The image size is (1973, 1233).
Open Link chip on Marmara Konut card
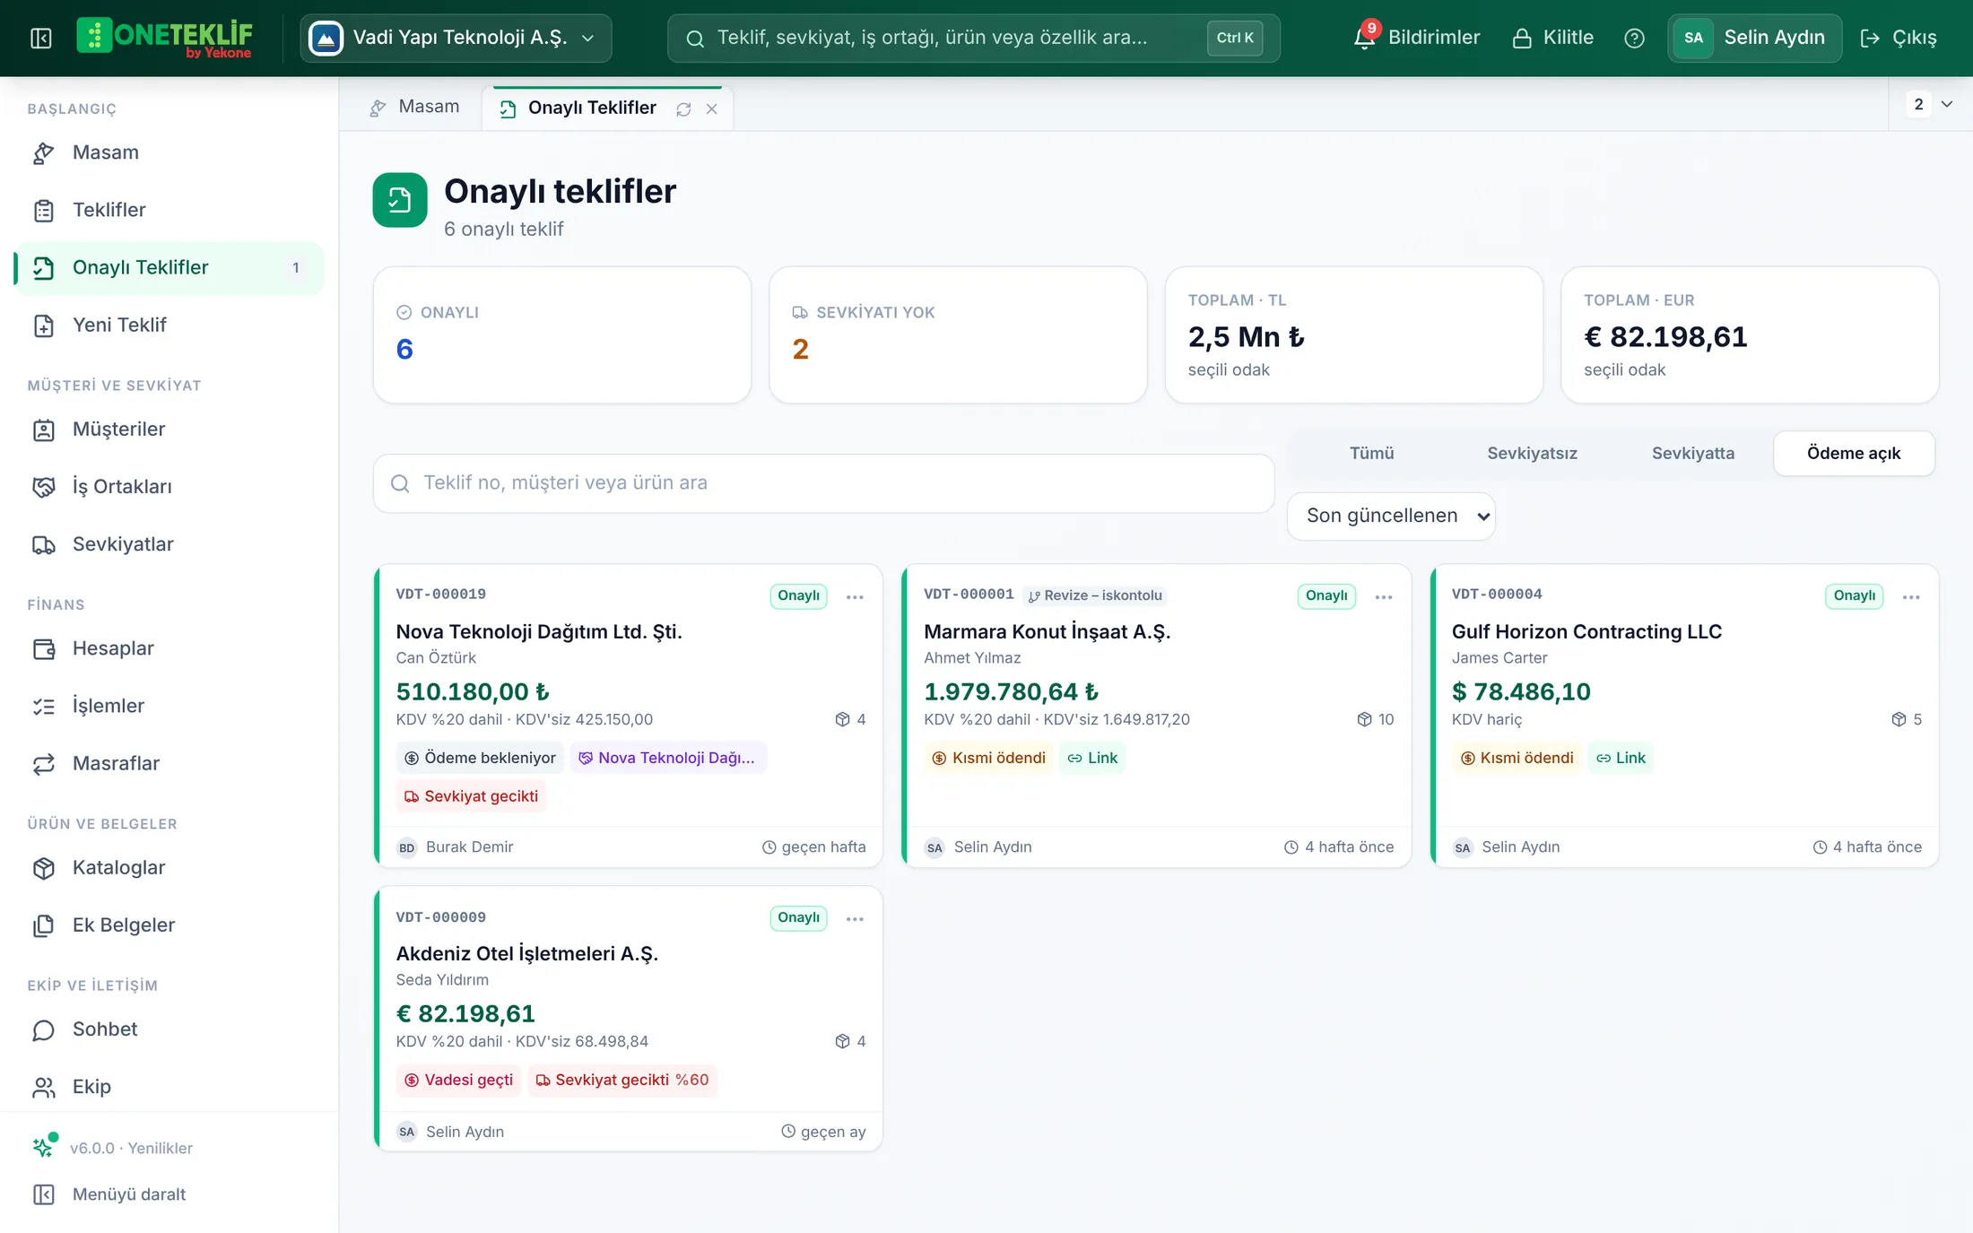(1092, 758)
